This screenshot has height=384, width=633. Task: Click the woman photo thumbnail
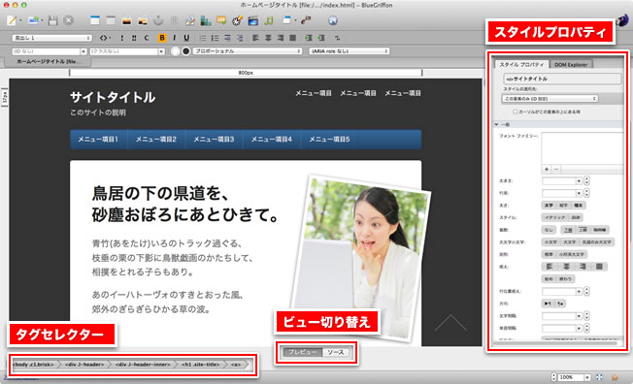[x=361, y=257]
